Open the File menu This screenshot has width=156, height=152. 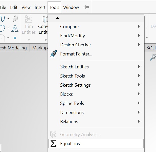3,7
